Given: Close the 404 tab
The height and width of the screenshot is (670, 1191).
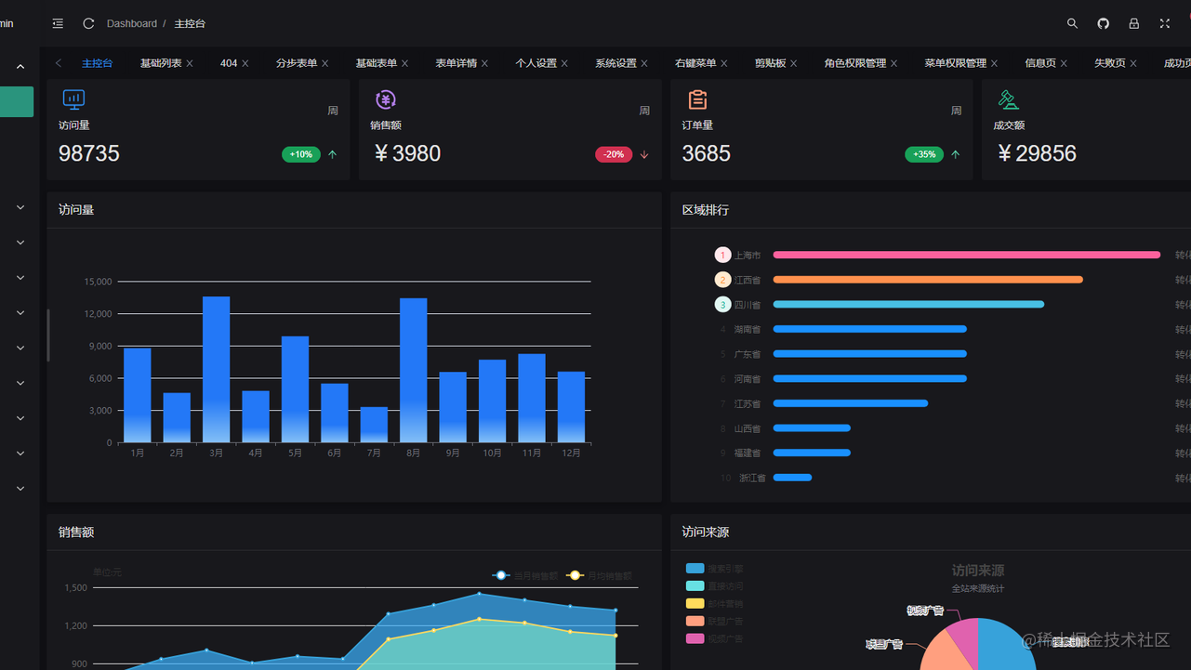Looking at the screenshot, I should pyautogui.click(x=245, y=63).
